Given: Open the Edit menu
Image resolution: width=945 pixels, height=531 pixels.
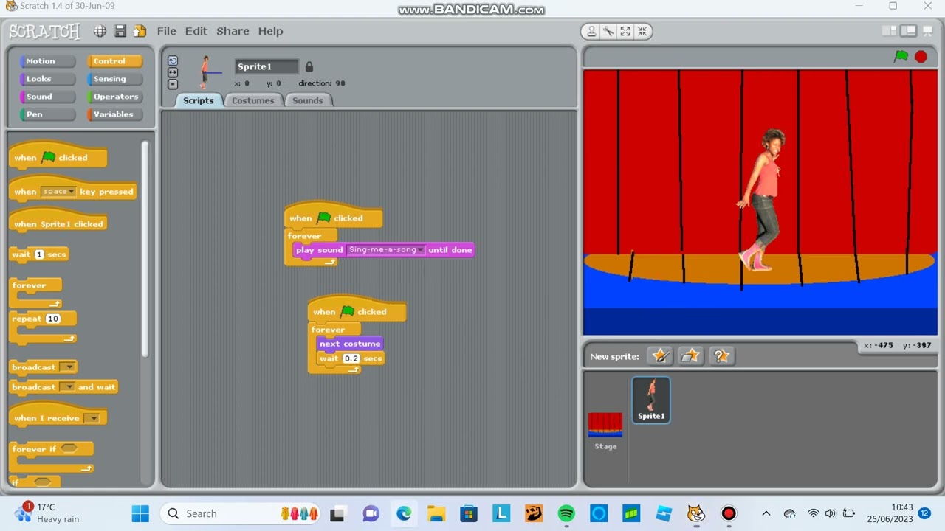Looking at the screenshot, I should tap(196, 31).
